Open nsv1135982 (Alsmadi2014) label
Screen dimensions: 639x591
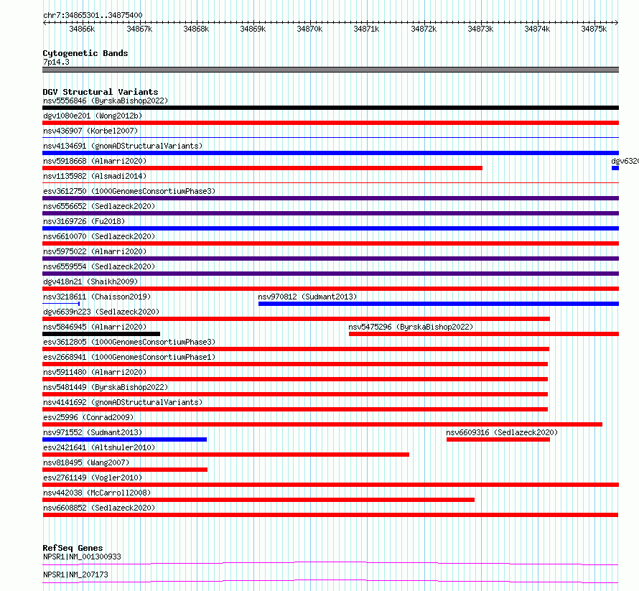pyautogui.click(x=95, y=176)
